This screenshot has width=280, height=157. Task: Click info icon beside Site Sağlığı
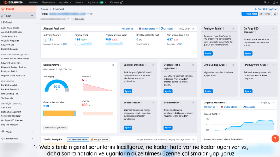[x=56, y=76]
